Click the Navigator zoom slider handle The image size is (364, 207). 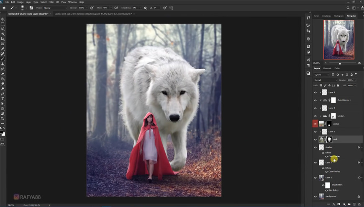click(x=340, y=64)
